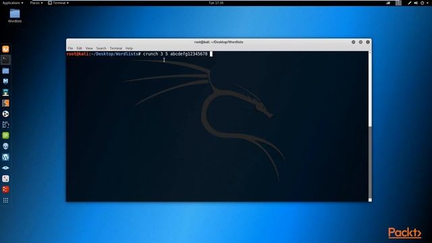Close the terminal window
Screen dimensions: 432x243
(368, 42)
